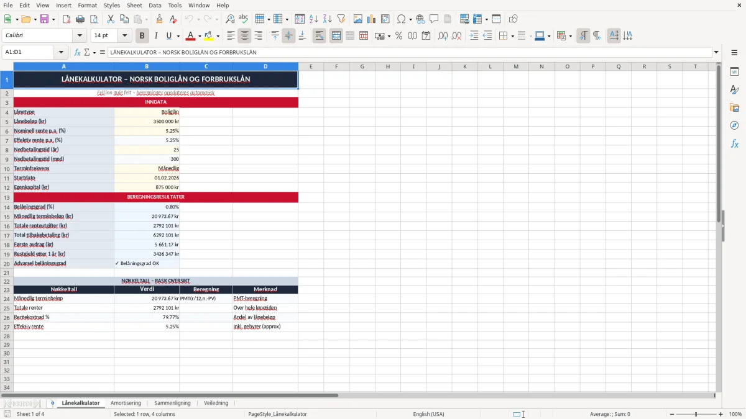Open the borders dropdown arrow
This screenshot has width=746, height=419.
512,36
